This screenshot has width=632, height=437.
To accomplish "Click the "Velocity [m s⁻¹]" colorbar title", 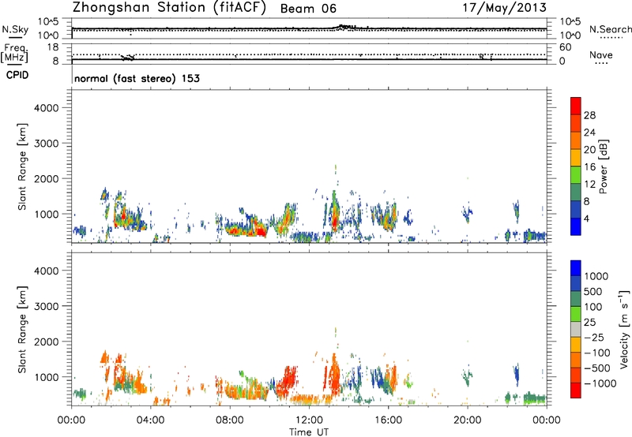I will 624,329.
